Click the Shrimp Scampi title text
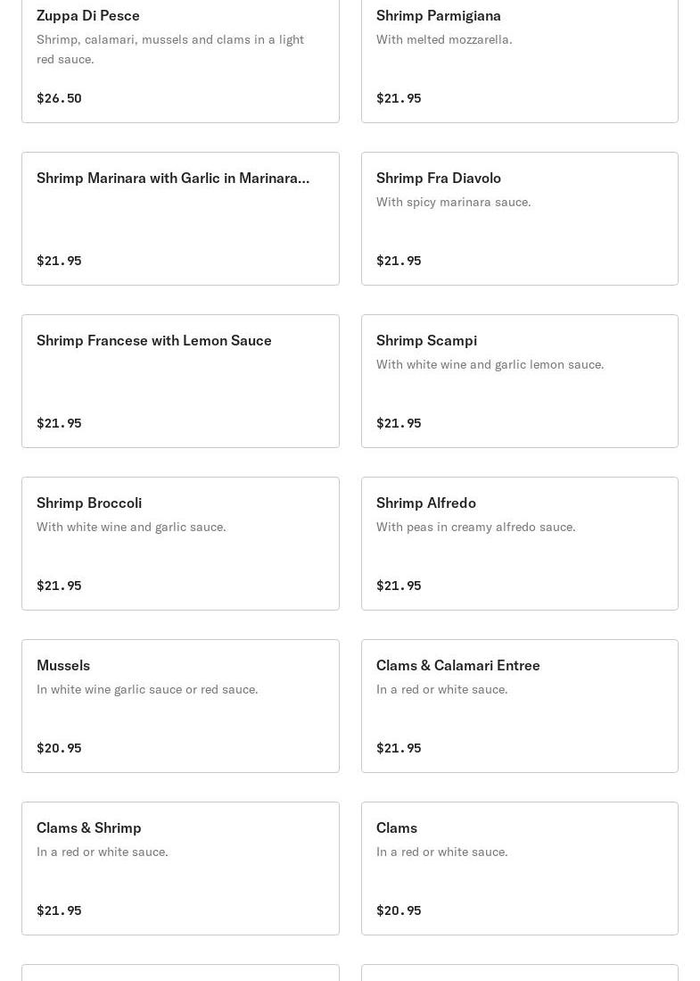The height and width of the screenshot is (981, 700). [426, 340]
